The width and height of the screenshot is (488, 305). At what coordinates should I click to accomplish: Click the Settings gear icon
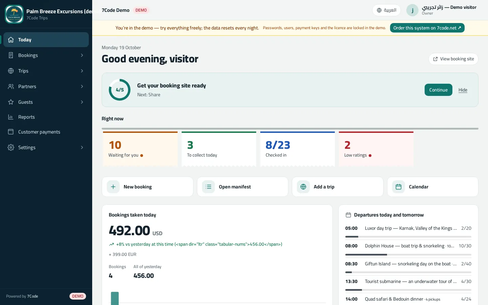coord(11,147)
